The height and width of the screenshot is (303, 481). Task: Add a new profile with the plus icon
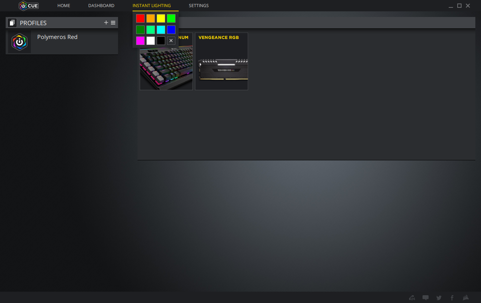[106, 23]
